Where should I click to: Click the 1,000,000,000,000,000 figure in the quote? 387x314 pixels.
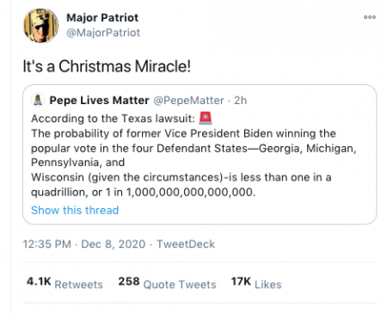191,192
